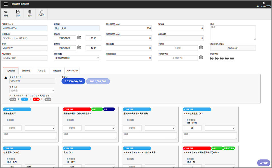Toggle status on red (2)日常点検 header
Image resolution: width=272 pixels, height=168 pixels.
(77, 109)
